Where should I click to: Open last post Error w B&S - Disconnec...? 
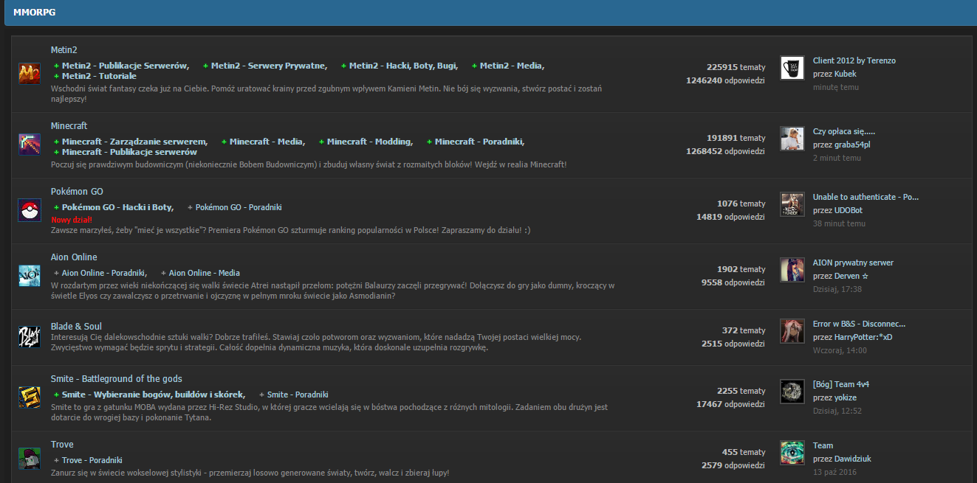click(860, 324)
